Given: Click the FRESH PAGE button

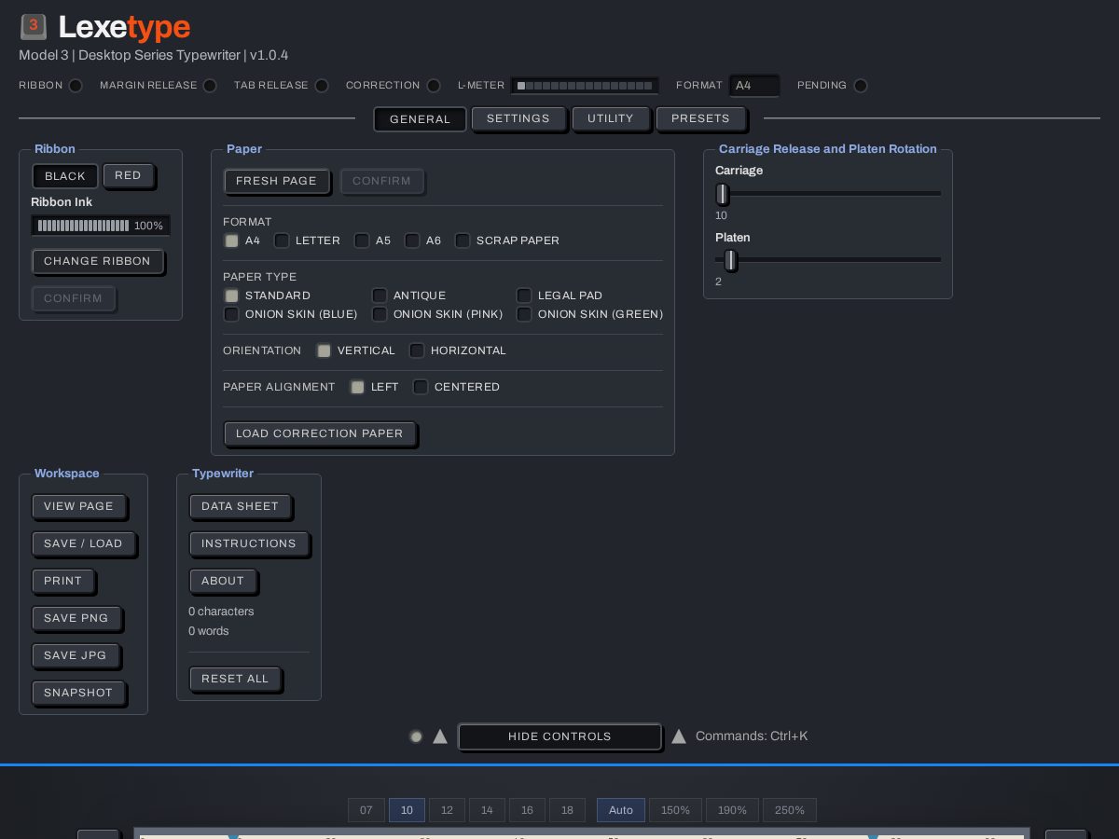Looking at the screenshot, I should [276, 181].
